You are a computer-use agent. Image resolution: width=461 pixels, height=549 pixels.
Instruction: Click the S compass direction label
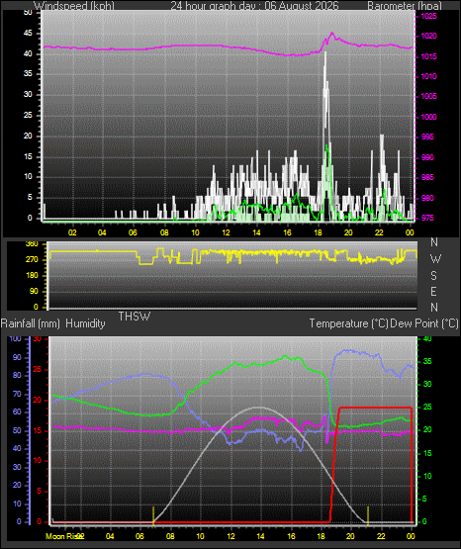(433, 276)
